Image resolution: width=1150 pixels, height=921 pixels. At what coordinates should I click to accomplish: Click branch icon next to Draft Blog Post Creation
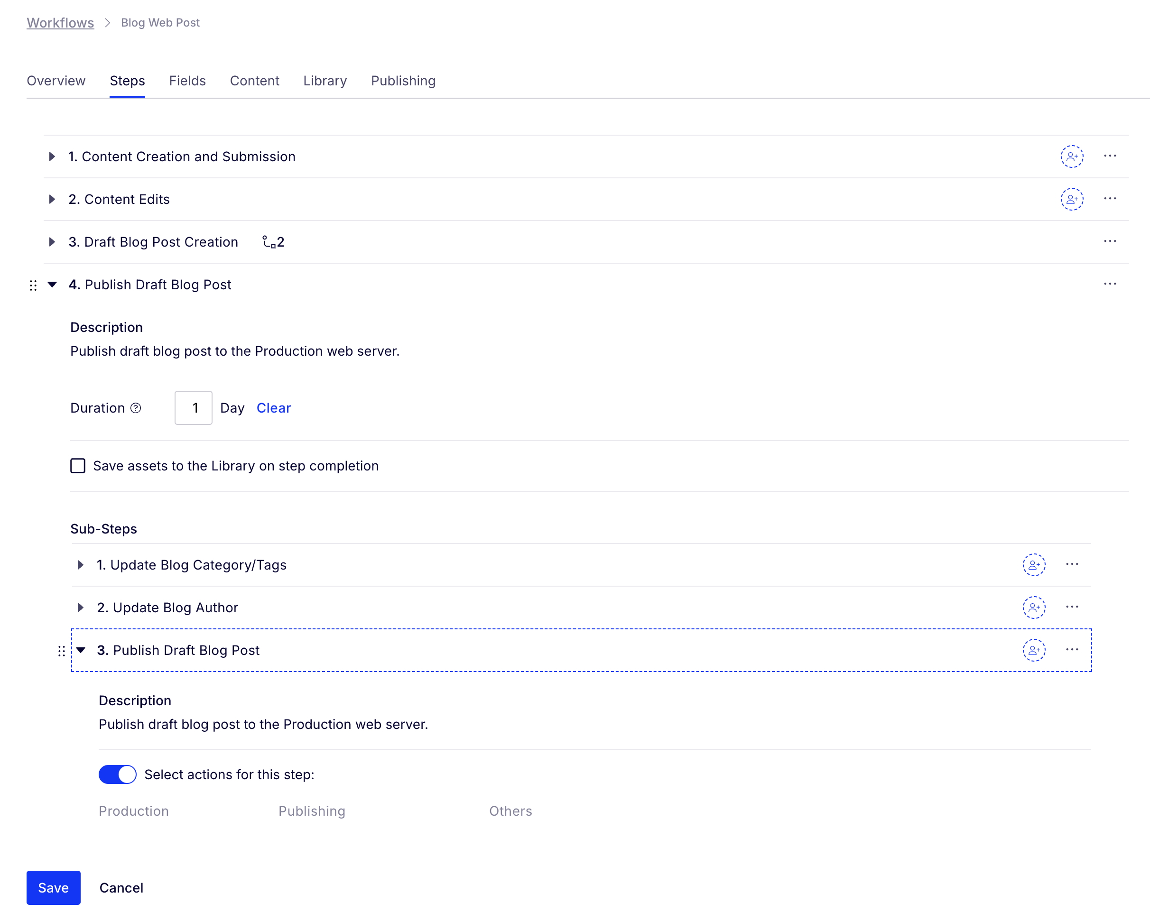tap(269, 242)
